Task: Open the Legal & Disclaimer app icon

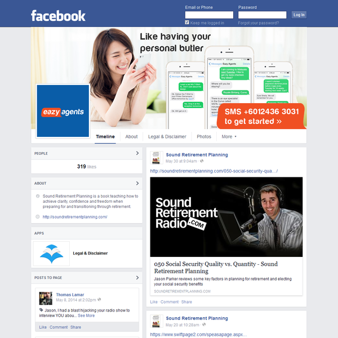Action: (51, 253)
